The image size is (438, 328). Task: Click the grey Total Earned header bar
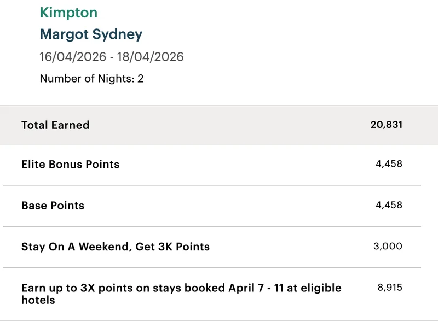coord(219,125)
